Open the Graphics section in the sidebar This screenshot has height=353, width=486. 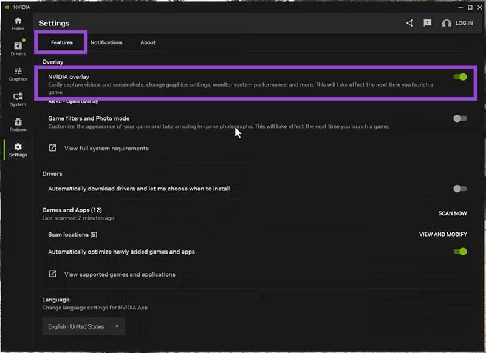(18, 74)
